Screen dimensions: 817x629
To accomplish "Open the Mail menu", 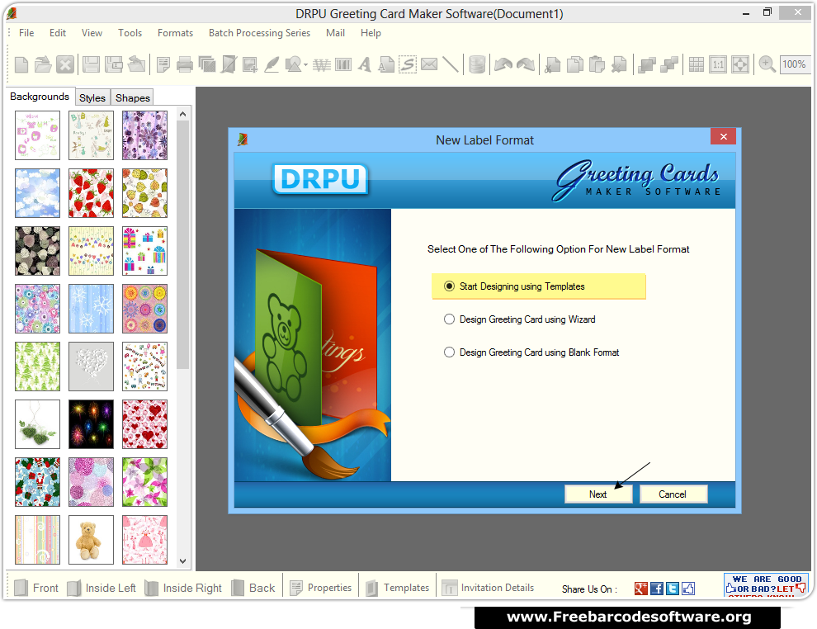I will point(336,33).
